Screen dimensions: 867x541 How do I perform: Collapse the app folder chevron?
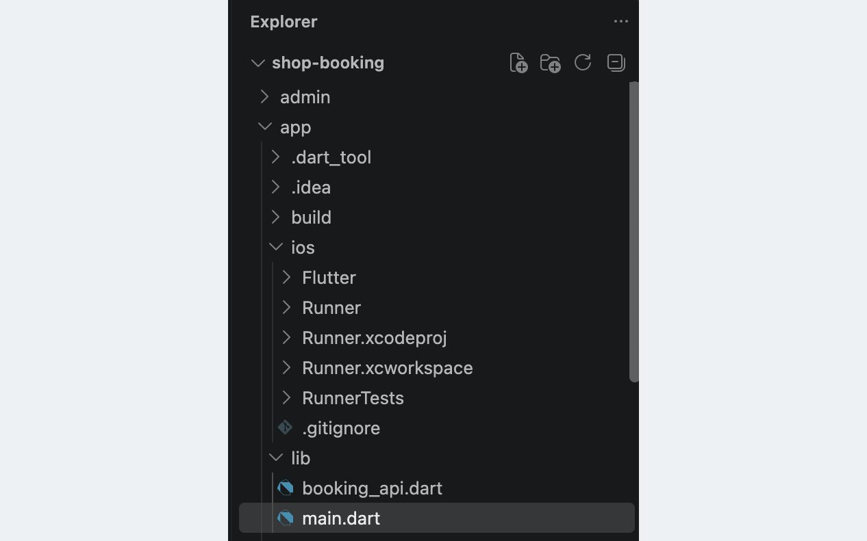coord(265,127)
